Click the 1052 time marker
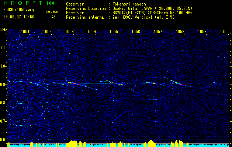The image size is (232, 147). click(x=47, y=31)
